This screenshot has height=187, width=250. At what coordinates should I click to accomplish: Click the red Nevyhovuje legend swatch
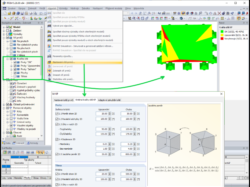point(222,39)
